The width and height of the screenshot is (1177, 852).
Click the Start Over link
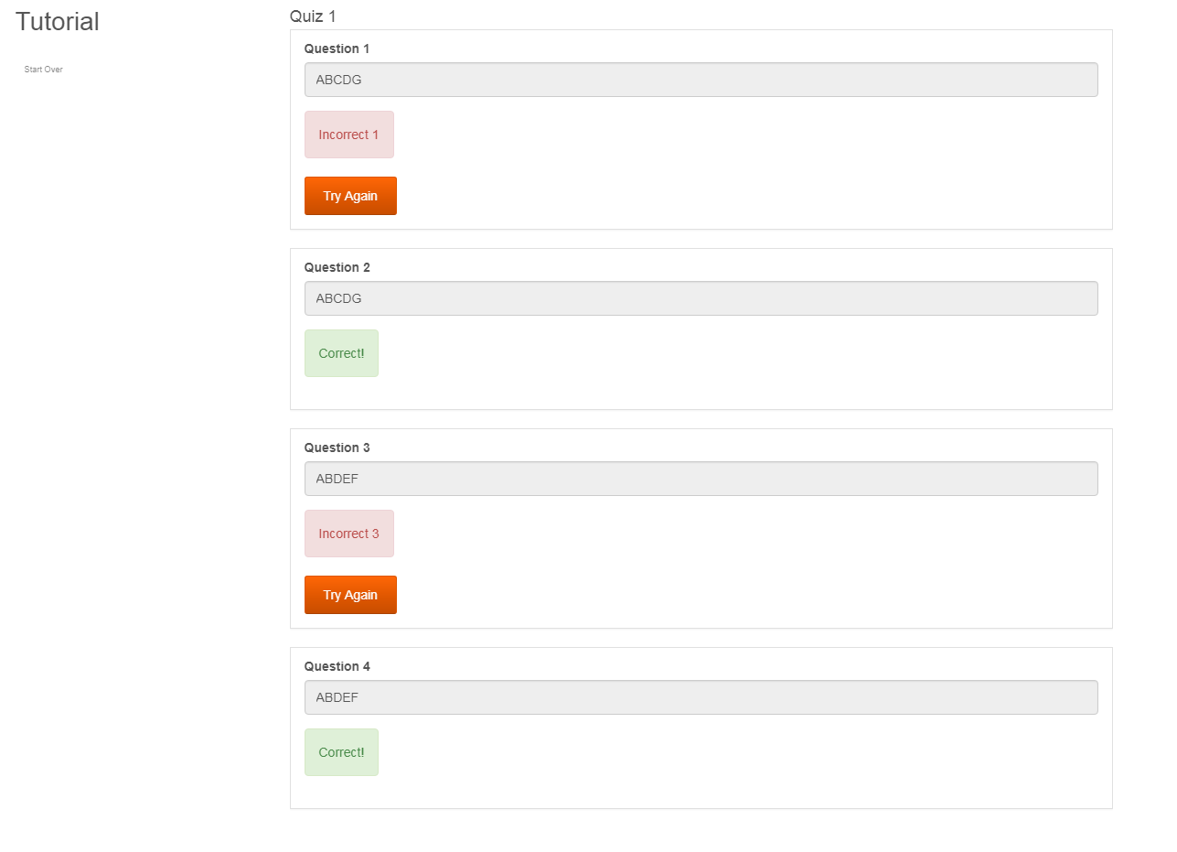pyautogui.click(x=43, y=70)
